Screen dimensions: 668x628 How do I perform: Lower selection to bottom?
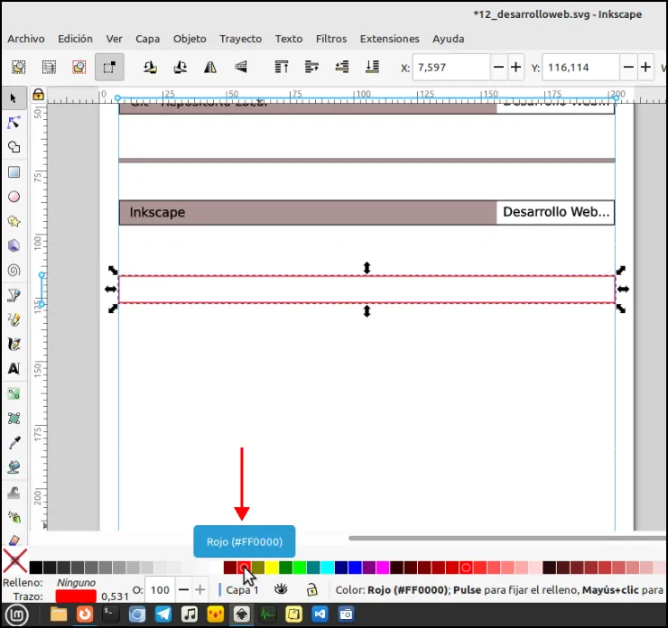coord(372,68)
